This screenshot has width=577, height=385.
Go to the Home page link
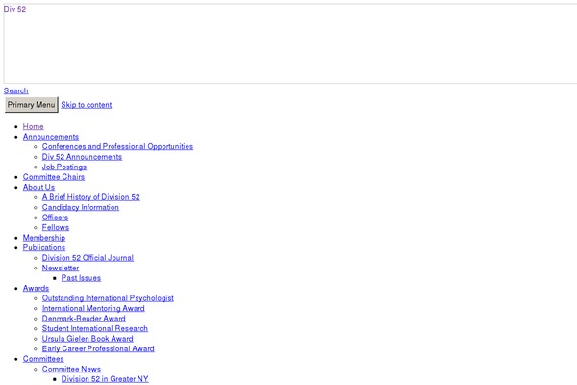(x=33, y=126)
